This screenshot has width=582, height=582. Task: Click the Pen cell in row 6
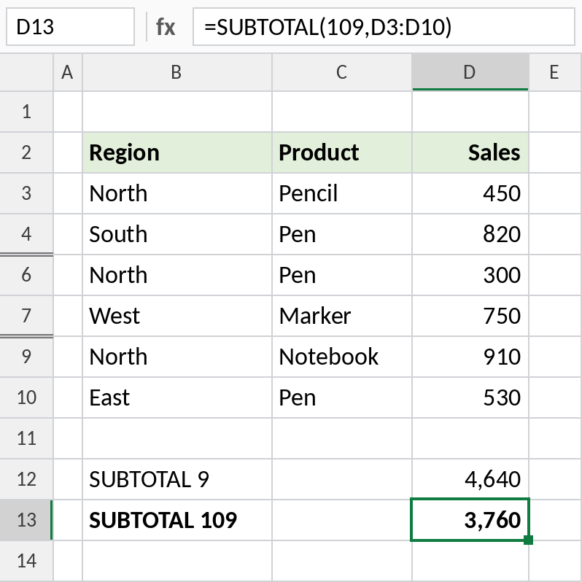(x=342, y=275)
